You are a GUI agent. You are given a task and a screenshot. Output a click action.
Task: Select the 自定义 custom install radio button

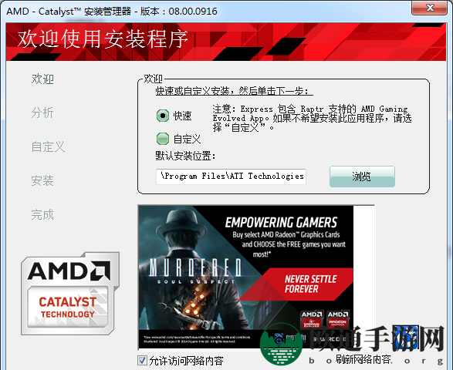pyautogui.click(x=163, y=139)
